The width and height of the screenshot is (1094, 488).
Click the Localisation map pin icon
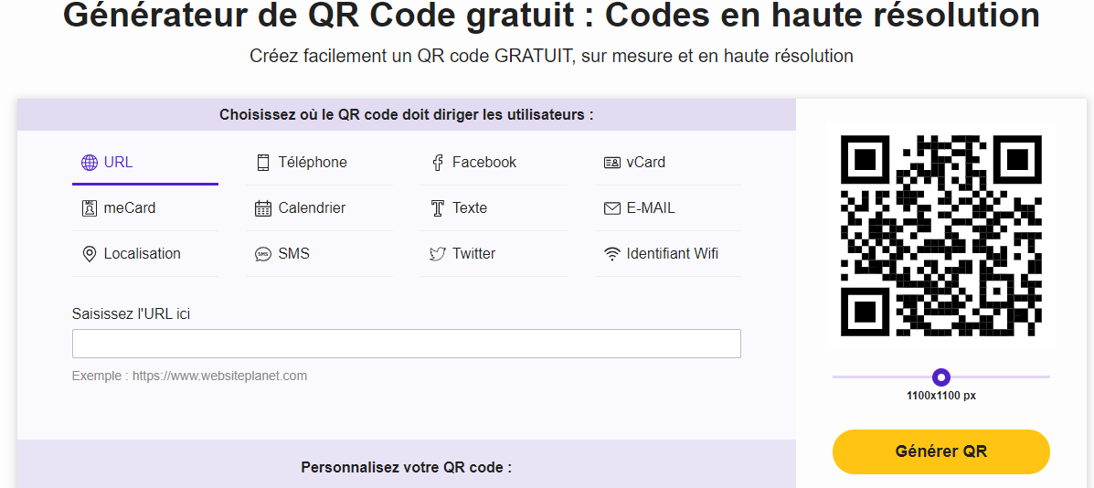point(90,254)
